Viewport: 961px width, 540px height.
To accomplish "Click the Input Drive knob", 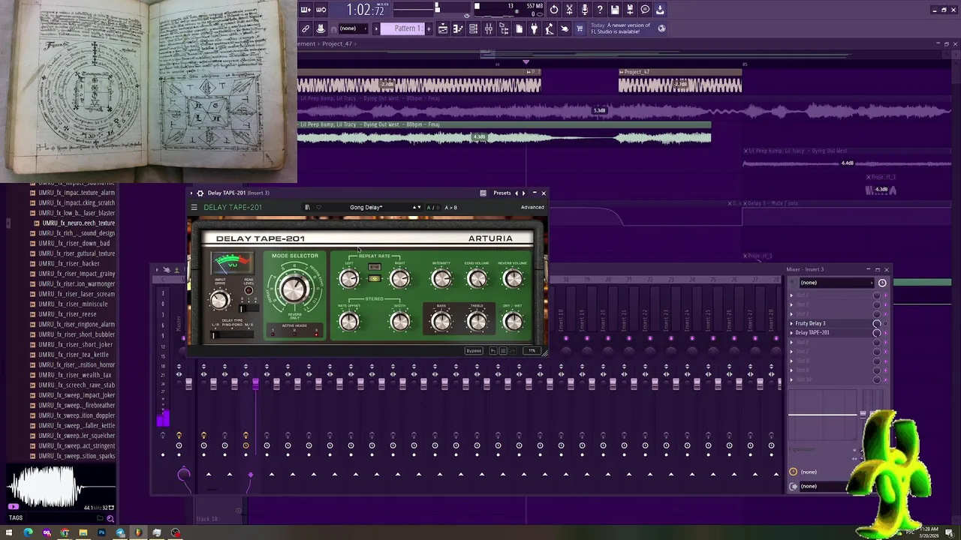I will [x=218, y=300].
